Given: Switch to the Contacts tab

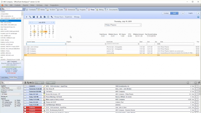Looking at the screenshot, I should point(31,9).
